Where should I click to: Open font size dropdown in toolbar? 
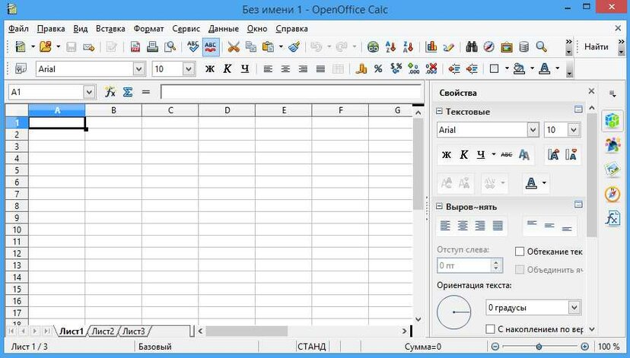189,69
